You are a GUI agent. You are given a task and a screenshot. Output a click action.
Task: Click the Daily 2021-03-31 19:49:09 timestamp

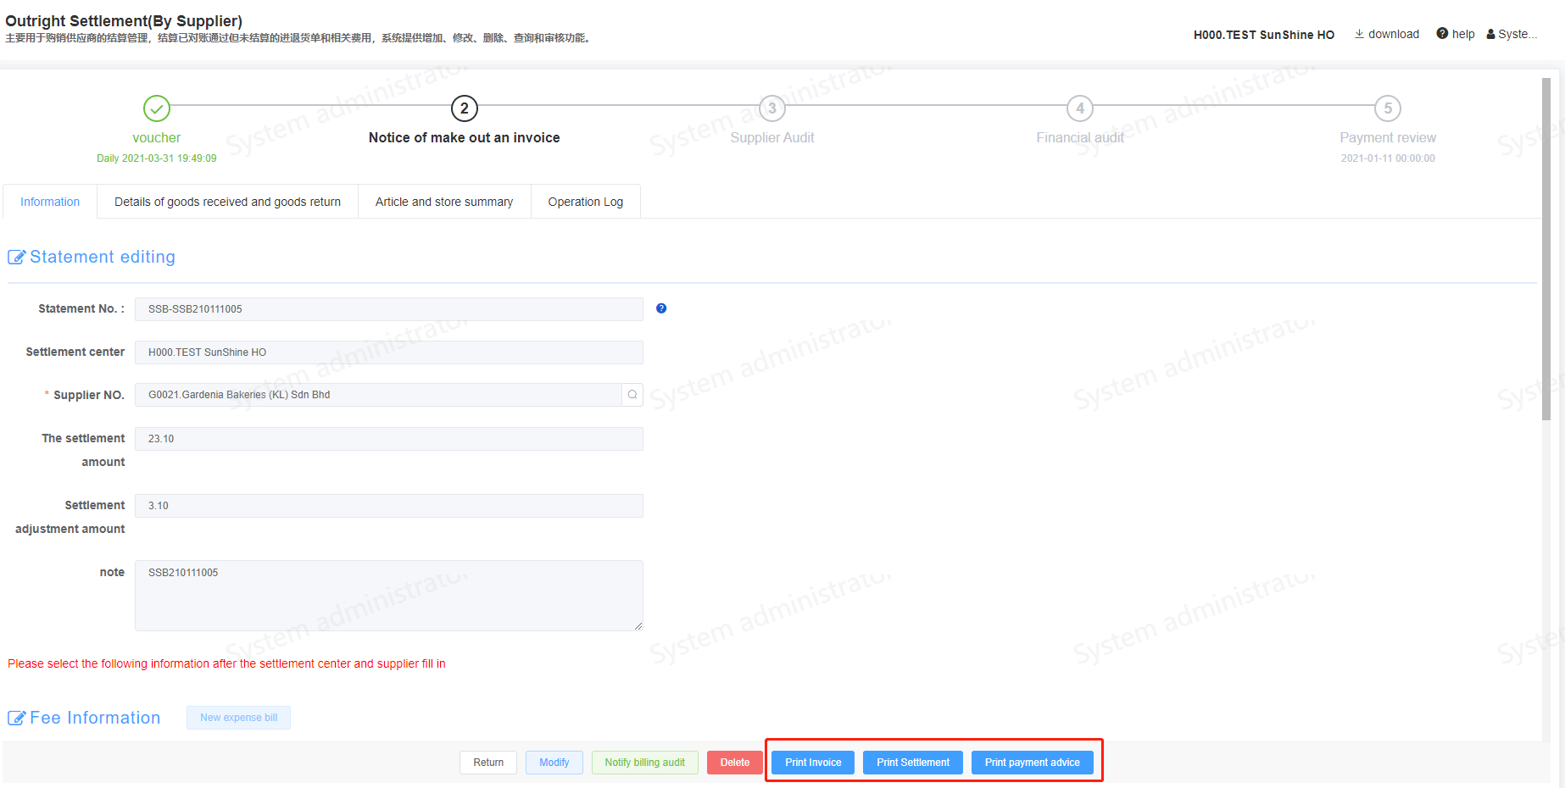pos(157,158)
